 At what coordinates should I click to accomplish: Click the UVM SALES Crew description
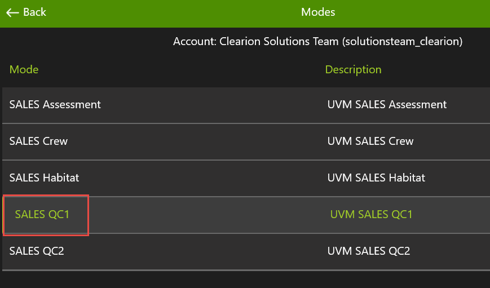370,141
